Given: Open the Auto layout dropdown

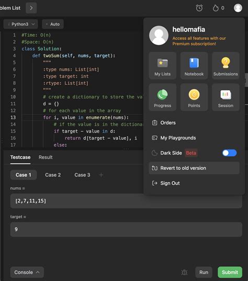Looking at the screenshot, I should [53, 24].
